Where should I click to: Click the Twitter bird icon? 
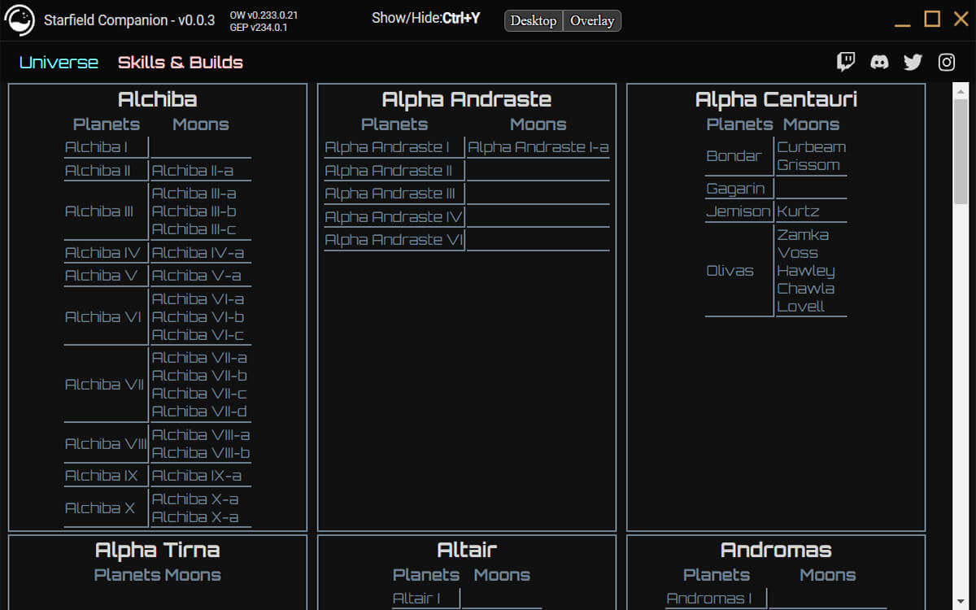[913, 62]
